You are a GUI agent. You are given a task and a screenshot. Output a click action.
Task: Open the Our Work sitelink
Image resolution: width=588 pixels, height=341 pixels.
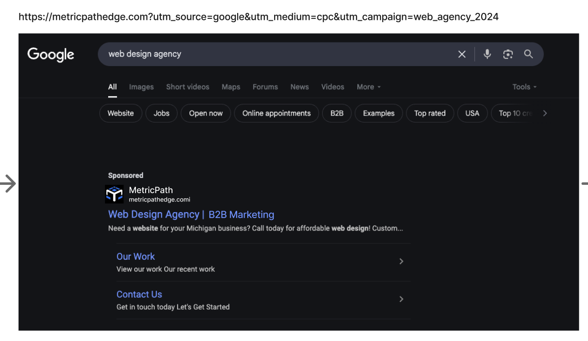tap(135, 256)
